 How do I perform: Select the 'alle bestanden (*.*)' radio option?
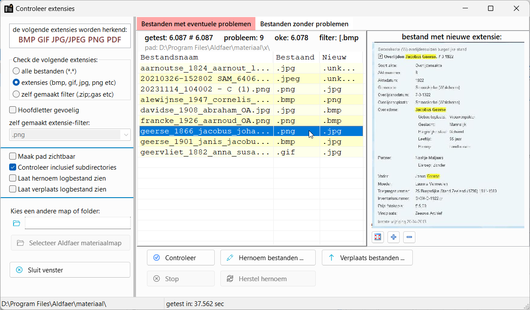point(16,71)
